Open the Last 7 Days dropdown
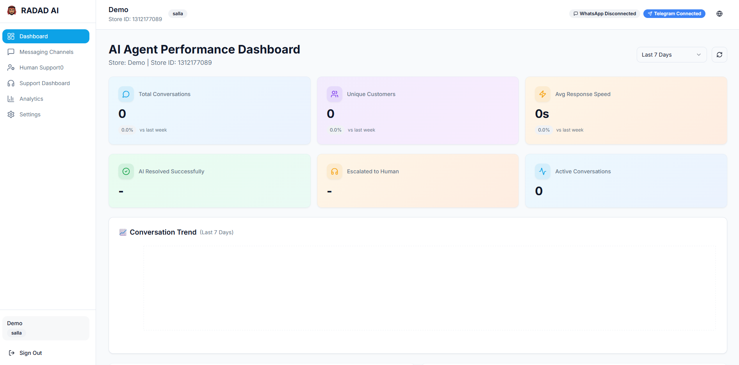This screenshot has width=739, height=365. 671,55
